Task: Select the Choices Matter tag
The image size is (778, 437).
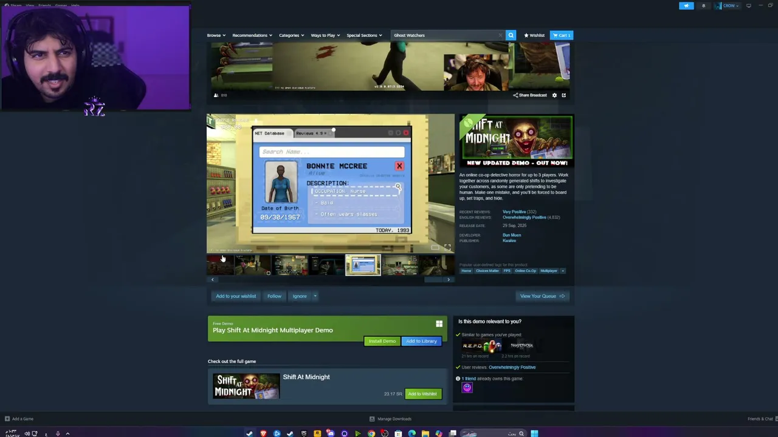Action: pyautogui.click(x=487, y=271)
